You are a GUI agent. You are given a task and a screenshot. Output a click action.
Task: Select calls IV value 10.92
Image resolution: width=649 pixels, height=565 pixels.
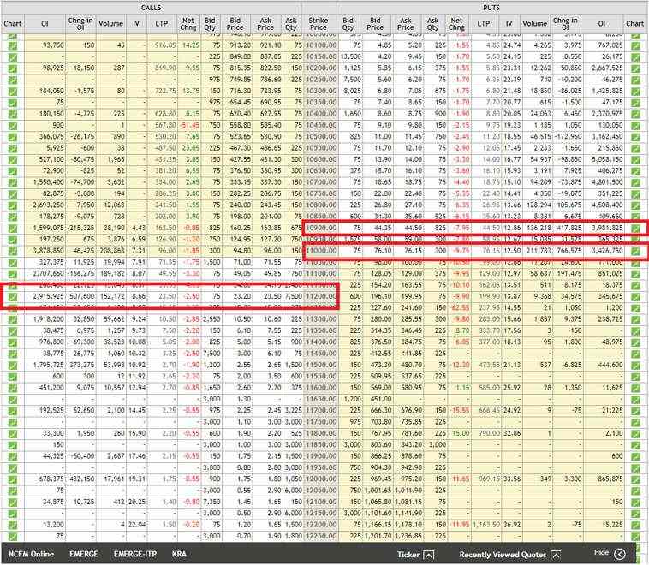point(137,365)
